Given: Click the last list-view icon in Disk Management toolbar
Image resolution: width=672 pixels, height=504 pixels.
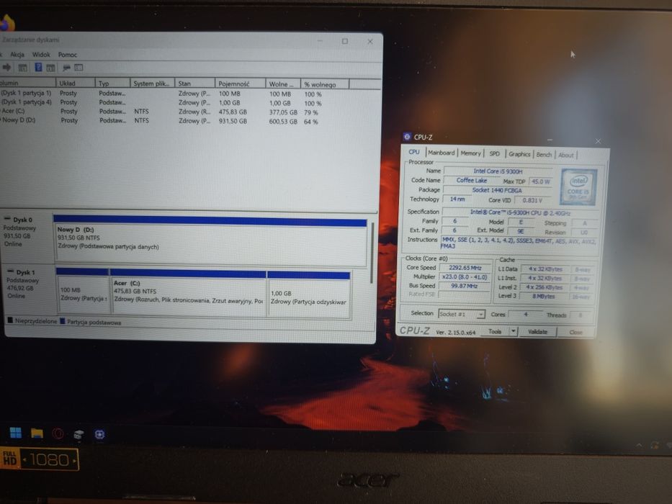Looking at the screenshot, I should point(79,68).
